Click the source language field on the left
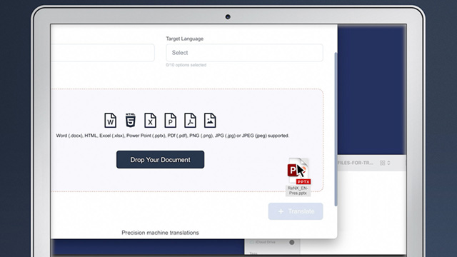 point(103,53)
